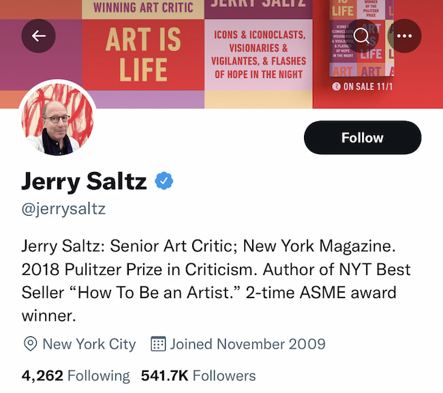Click the Icons & Iconoclasts pink tile

[258, 54]
